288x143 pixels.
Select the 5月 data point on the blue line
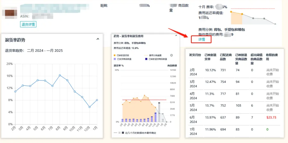click(x=38, y=80)
